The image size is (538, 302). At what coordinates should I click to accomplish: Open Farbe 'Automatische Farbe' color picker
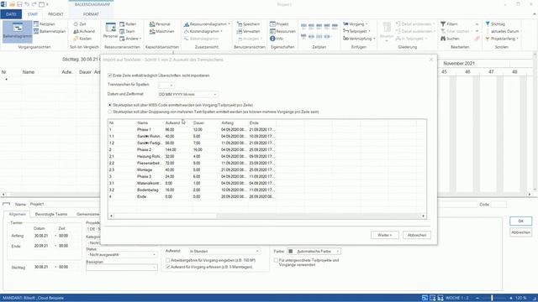(x=314, y=252)
